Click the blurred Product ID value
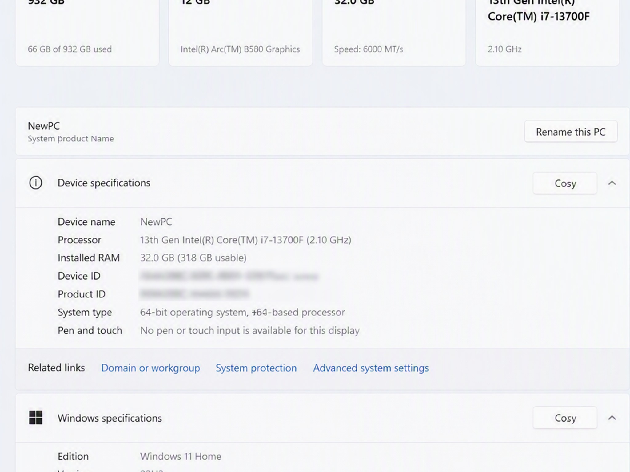The image size is (630, 472). (x=194, y=294)
